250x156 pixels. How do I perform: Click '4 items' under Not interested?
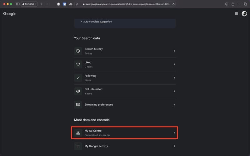click(x=88, y=94)
